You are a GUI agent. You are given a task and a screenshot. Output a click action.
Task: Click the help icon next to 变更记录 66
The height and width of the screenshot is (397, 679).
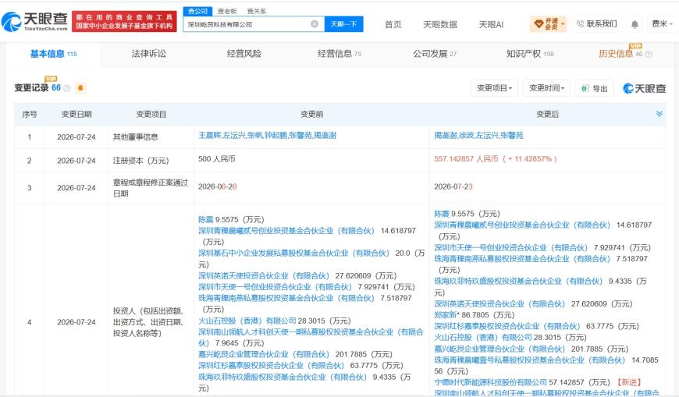coord(67,88)
